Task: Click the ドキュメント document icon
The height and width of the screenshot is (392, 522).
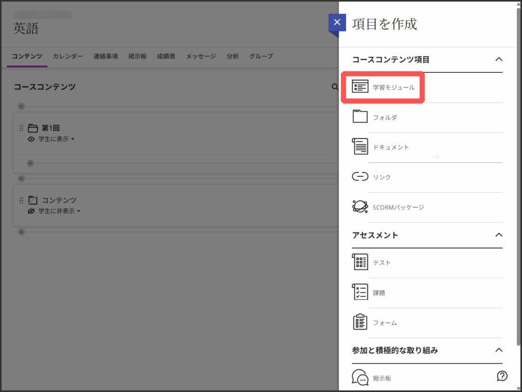Action: pos(360,147)
